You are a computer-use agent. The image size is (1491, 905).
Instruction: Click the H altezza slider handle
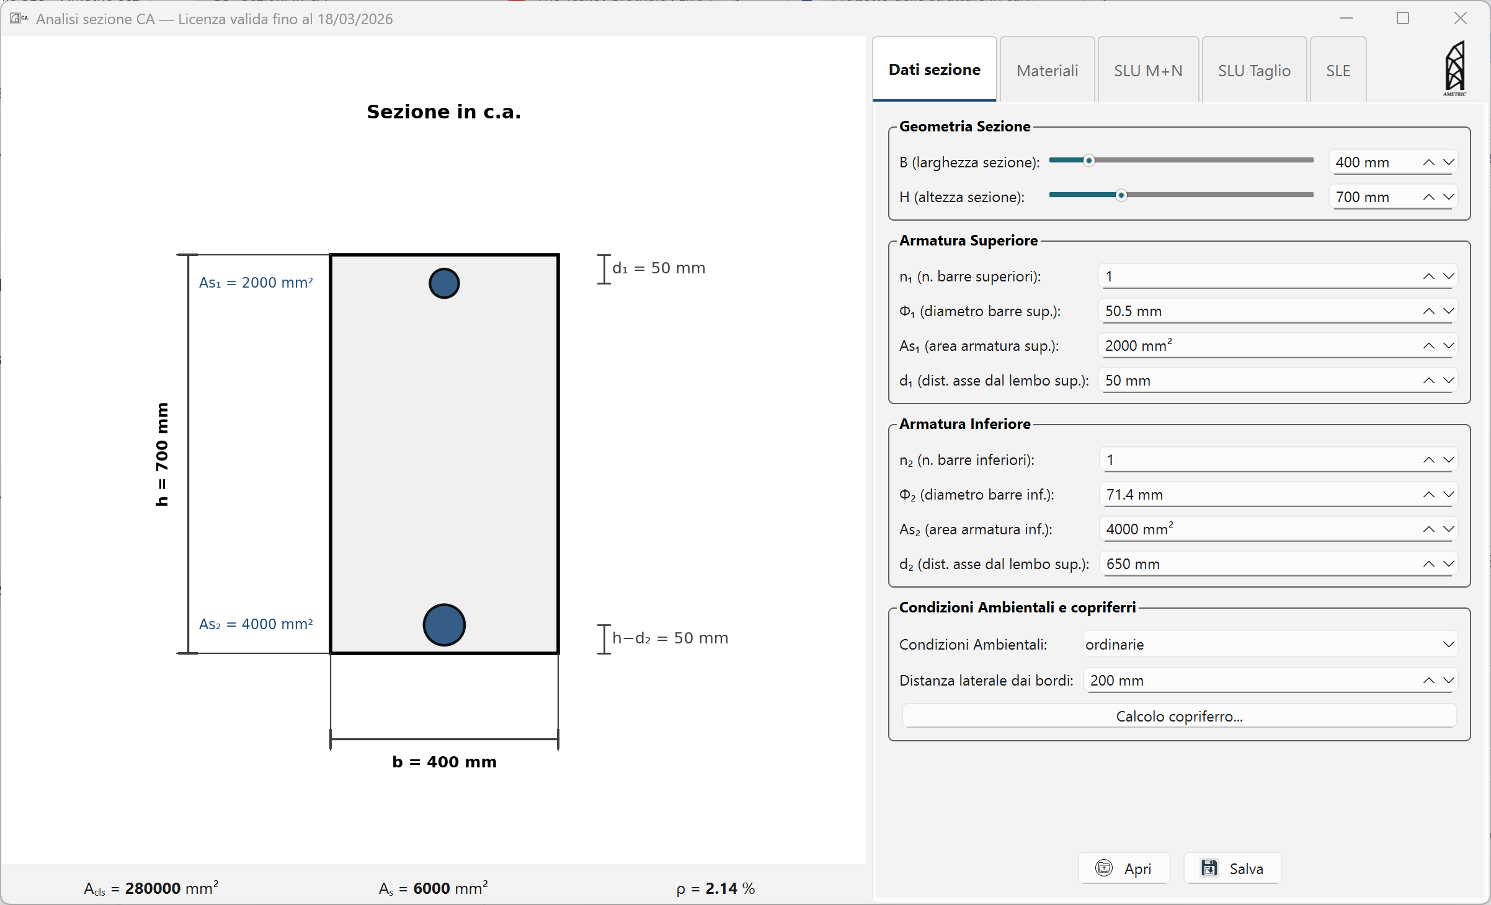tap(1121, 195)
